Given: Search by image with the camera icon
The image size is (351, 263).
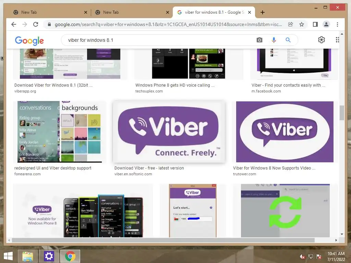Looking at the screenshot, I should click(x=259, y=40).
